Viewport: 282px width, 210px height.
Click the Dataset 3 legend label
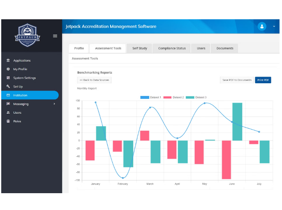tap(201, 97)
